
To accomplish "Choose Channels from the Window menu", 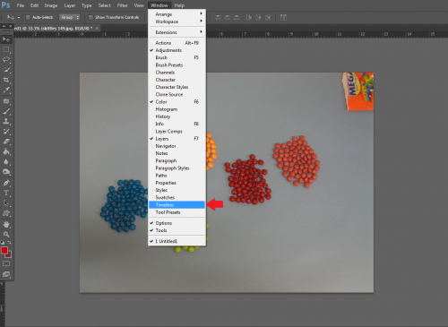I will click(x=177, y=73).
